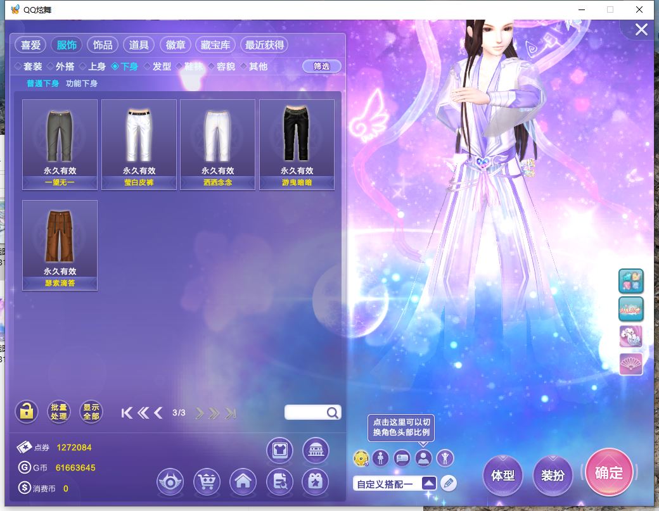Select the 套装 category radio option

click(x=29, y=66)
